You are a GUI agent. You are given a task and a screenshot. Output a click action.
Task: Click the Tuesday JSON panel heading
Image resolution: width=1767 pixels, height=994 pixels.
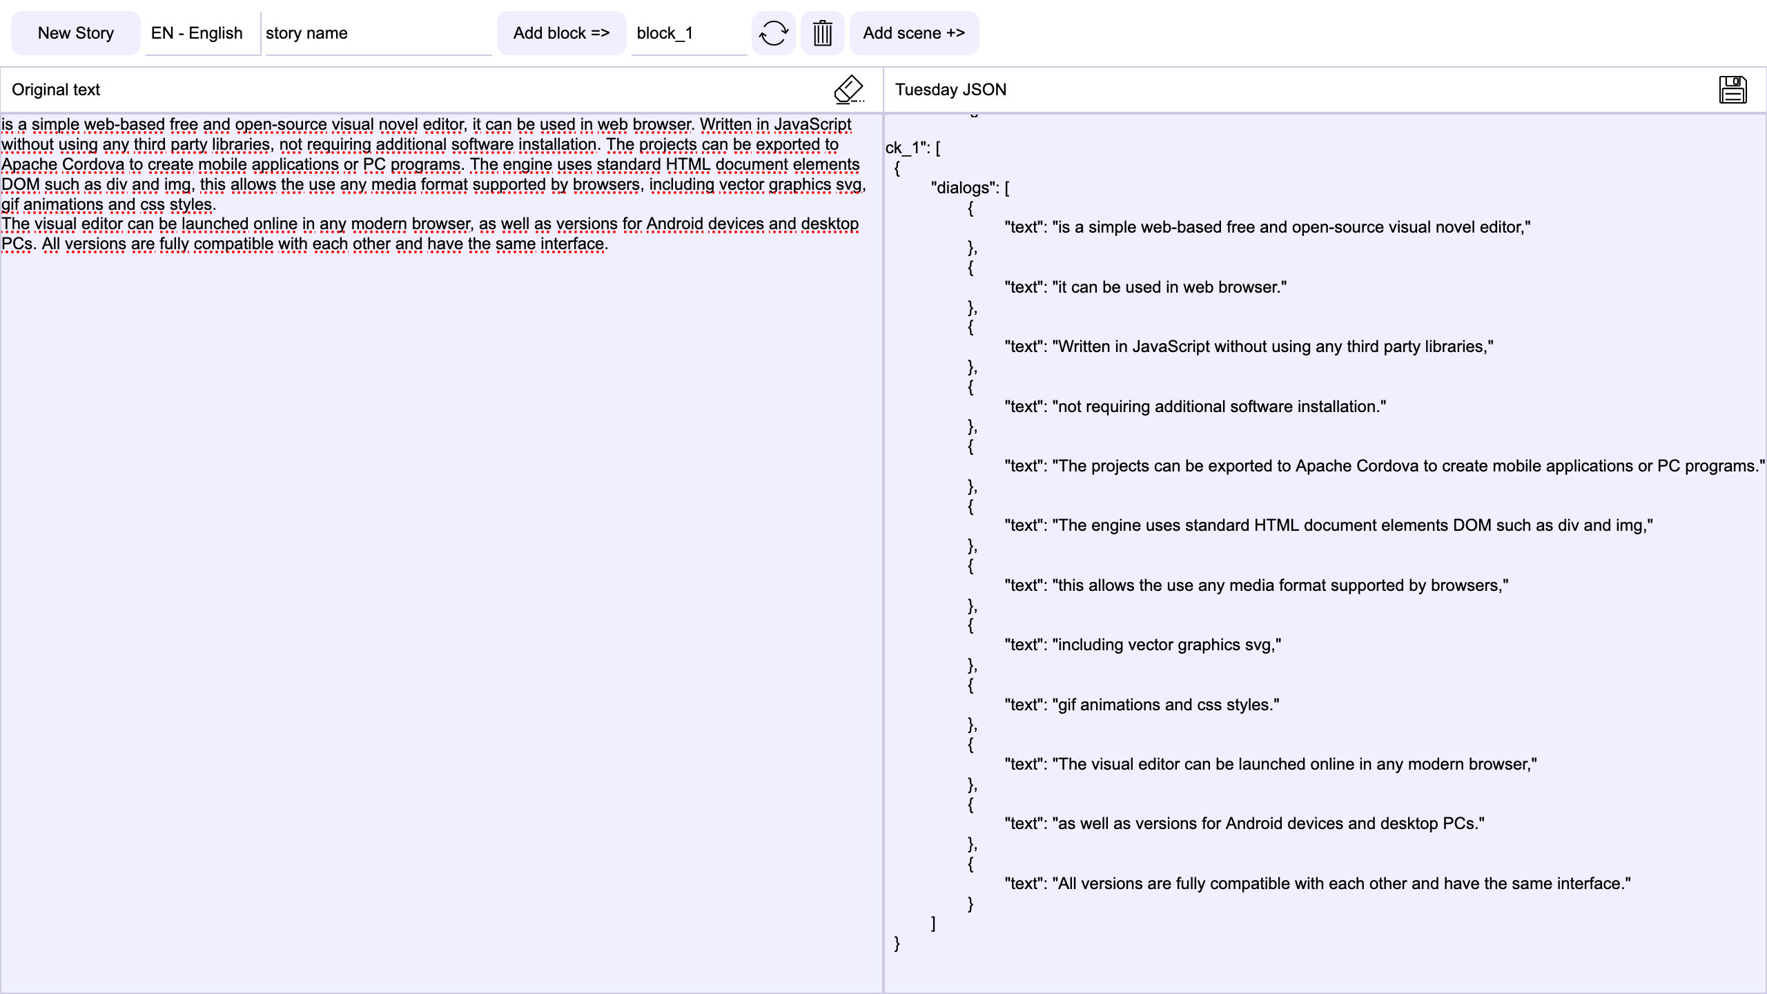[950, 90]
